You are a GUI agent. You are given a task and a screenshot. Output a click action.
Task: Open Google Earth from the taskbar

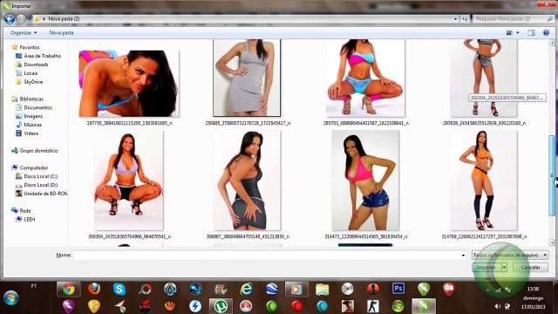[x=271, y=289]
